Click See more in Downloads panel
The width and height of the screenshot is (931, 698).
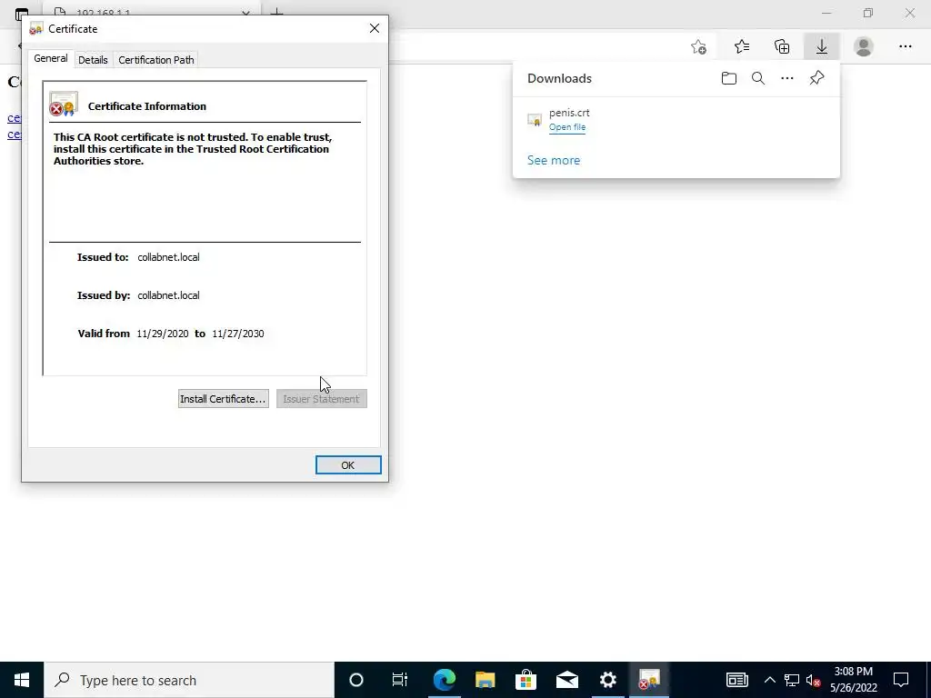[x=554, y=160]
